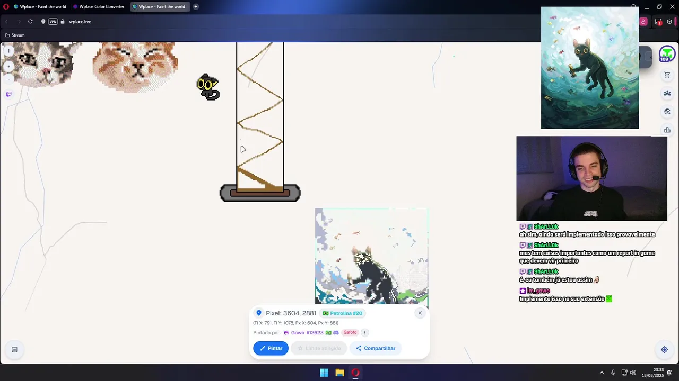
Task: Go forward in browser history
Action: pos(19,22)
